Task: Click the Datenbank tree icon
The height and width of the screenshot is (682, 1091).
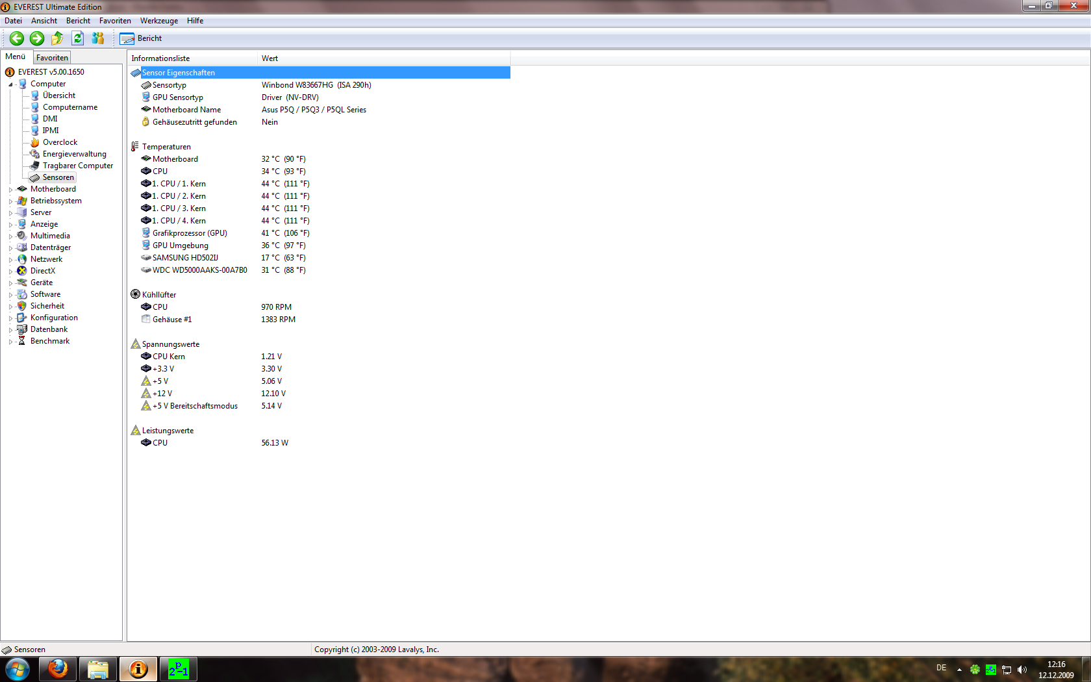Action: [x=22, y=329]
